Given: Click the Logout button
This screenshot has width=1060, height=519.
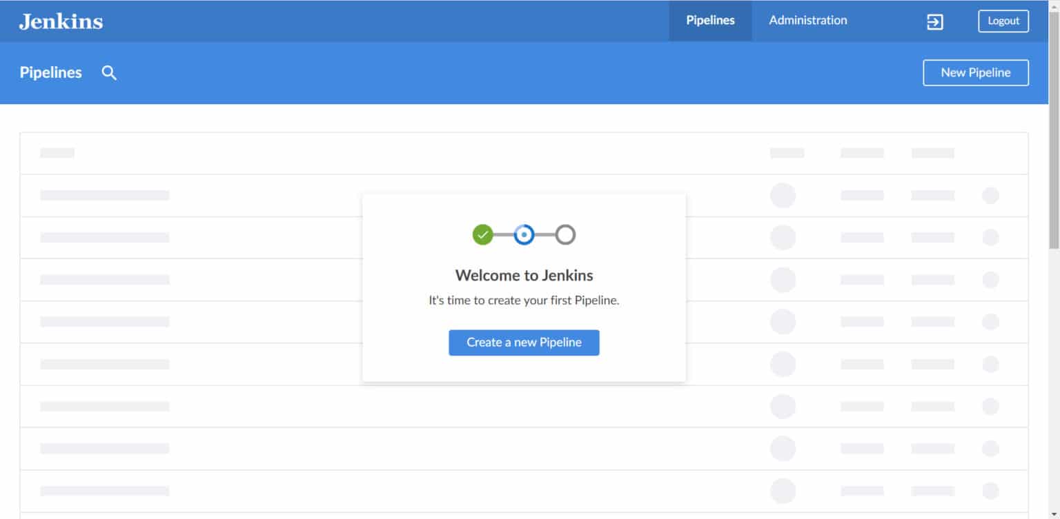Looking at the screenshot, I should click(x=1003, y=21).
